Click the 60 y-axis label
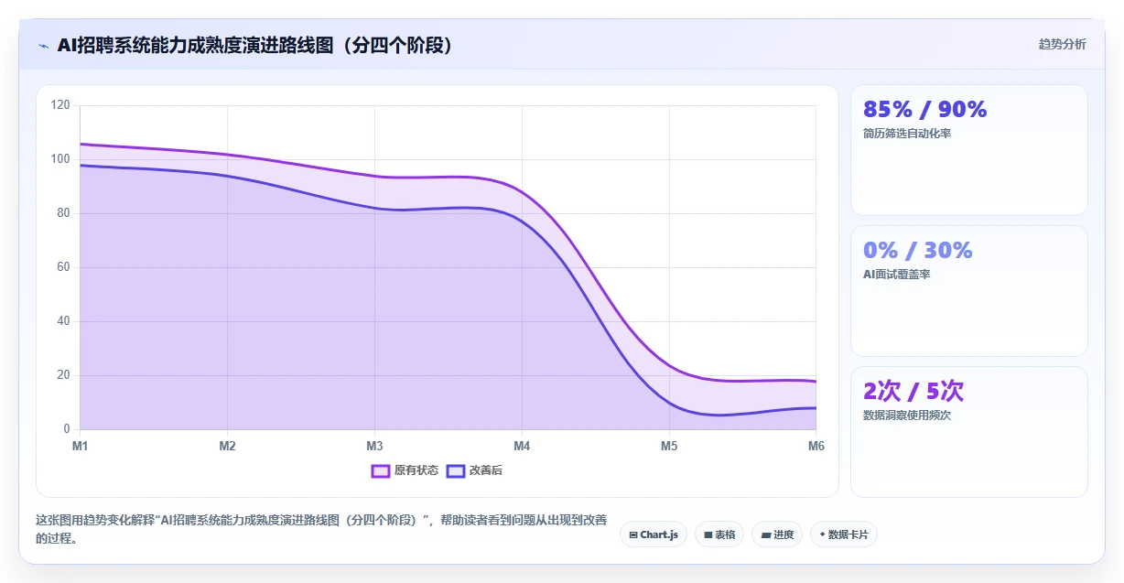 click(63, 267)
